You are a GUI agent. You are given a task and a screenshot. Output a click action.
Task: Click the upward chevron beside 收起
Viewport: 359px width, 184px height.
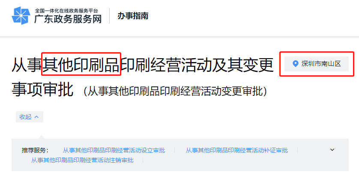pos(36,117)
